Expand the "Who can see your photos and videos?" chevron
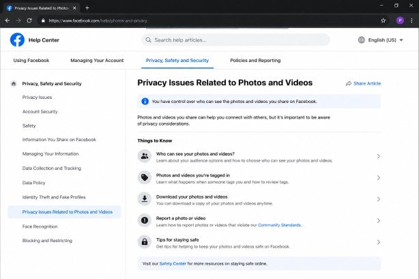The width and height of the screenshot is (419, 279). (378, 157)
